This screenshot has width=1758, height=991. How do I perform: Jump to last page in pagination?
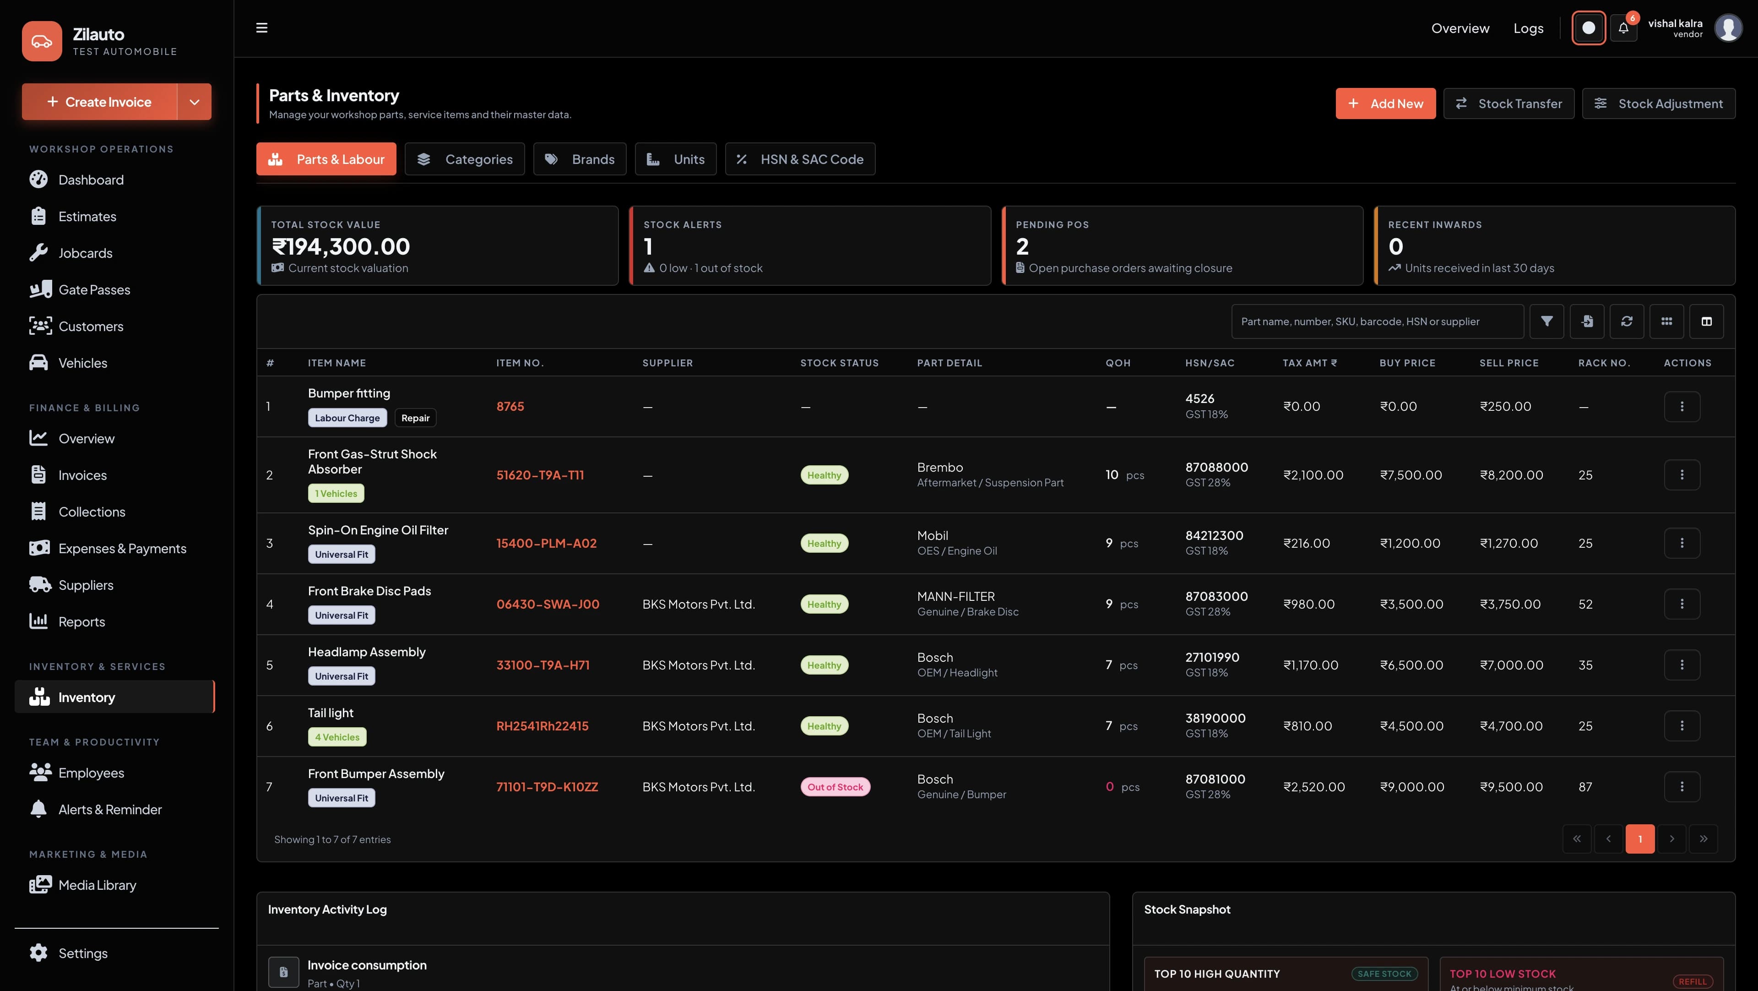pos(1704,839)
